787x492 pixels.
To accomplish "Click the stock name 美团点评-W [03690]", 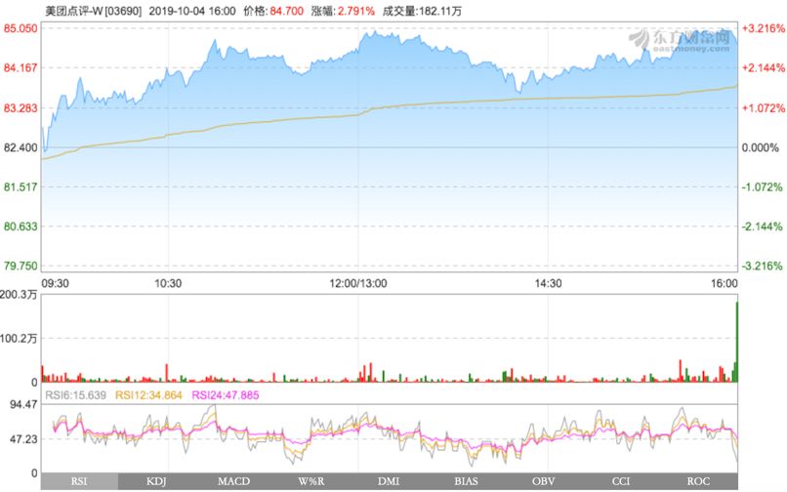I will 94,11.
